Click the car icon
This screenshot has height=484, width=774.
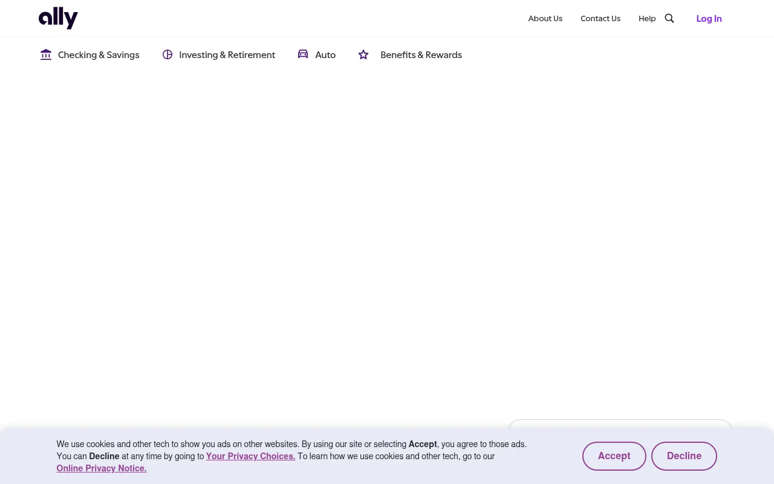pyautogui.click(x=303, y=54)
